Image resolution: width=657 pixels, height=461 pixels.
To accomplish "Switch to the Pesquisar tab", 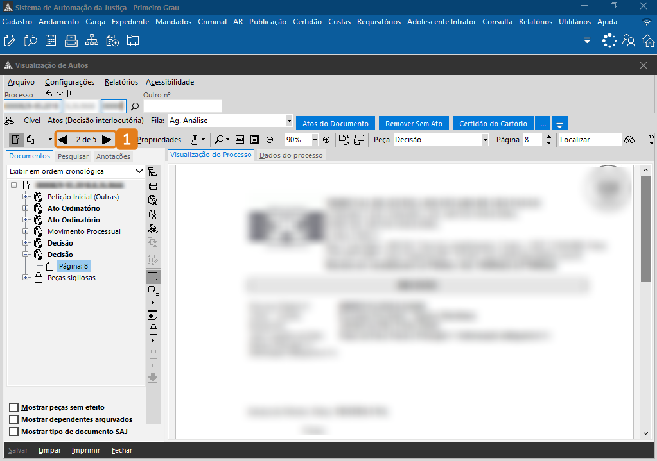I will click(73, 156).
